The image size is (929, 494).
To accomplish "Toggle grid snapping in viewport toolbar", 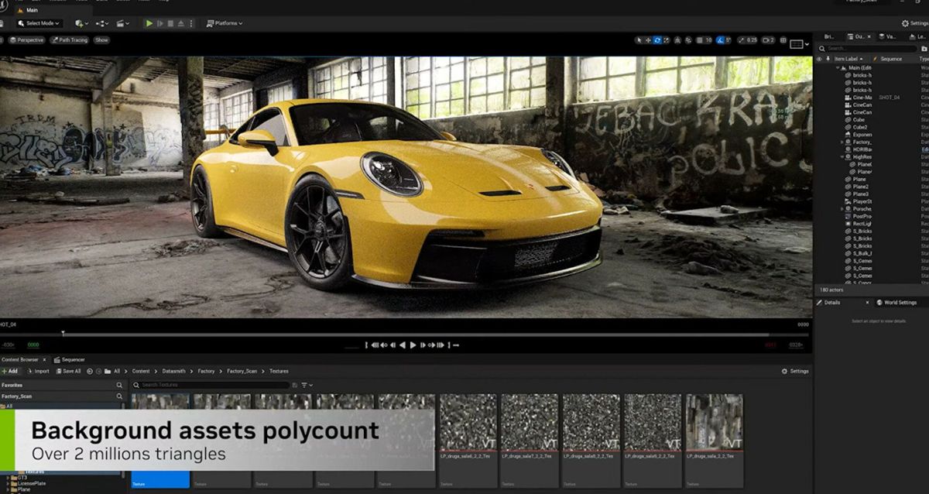I will coord(700,40).
